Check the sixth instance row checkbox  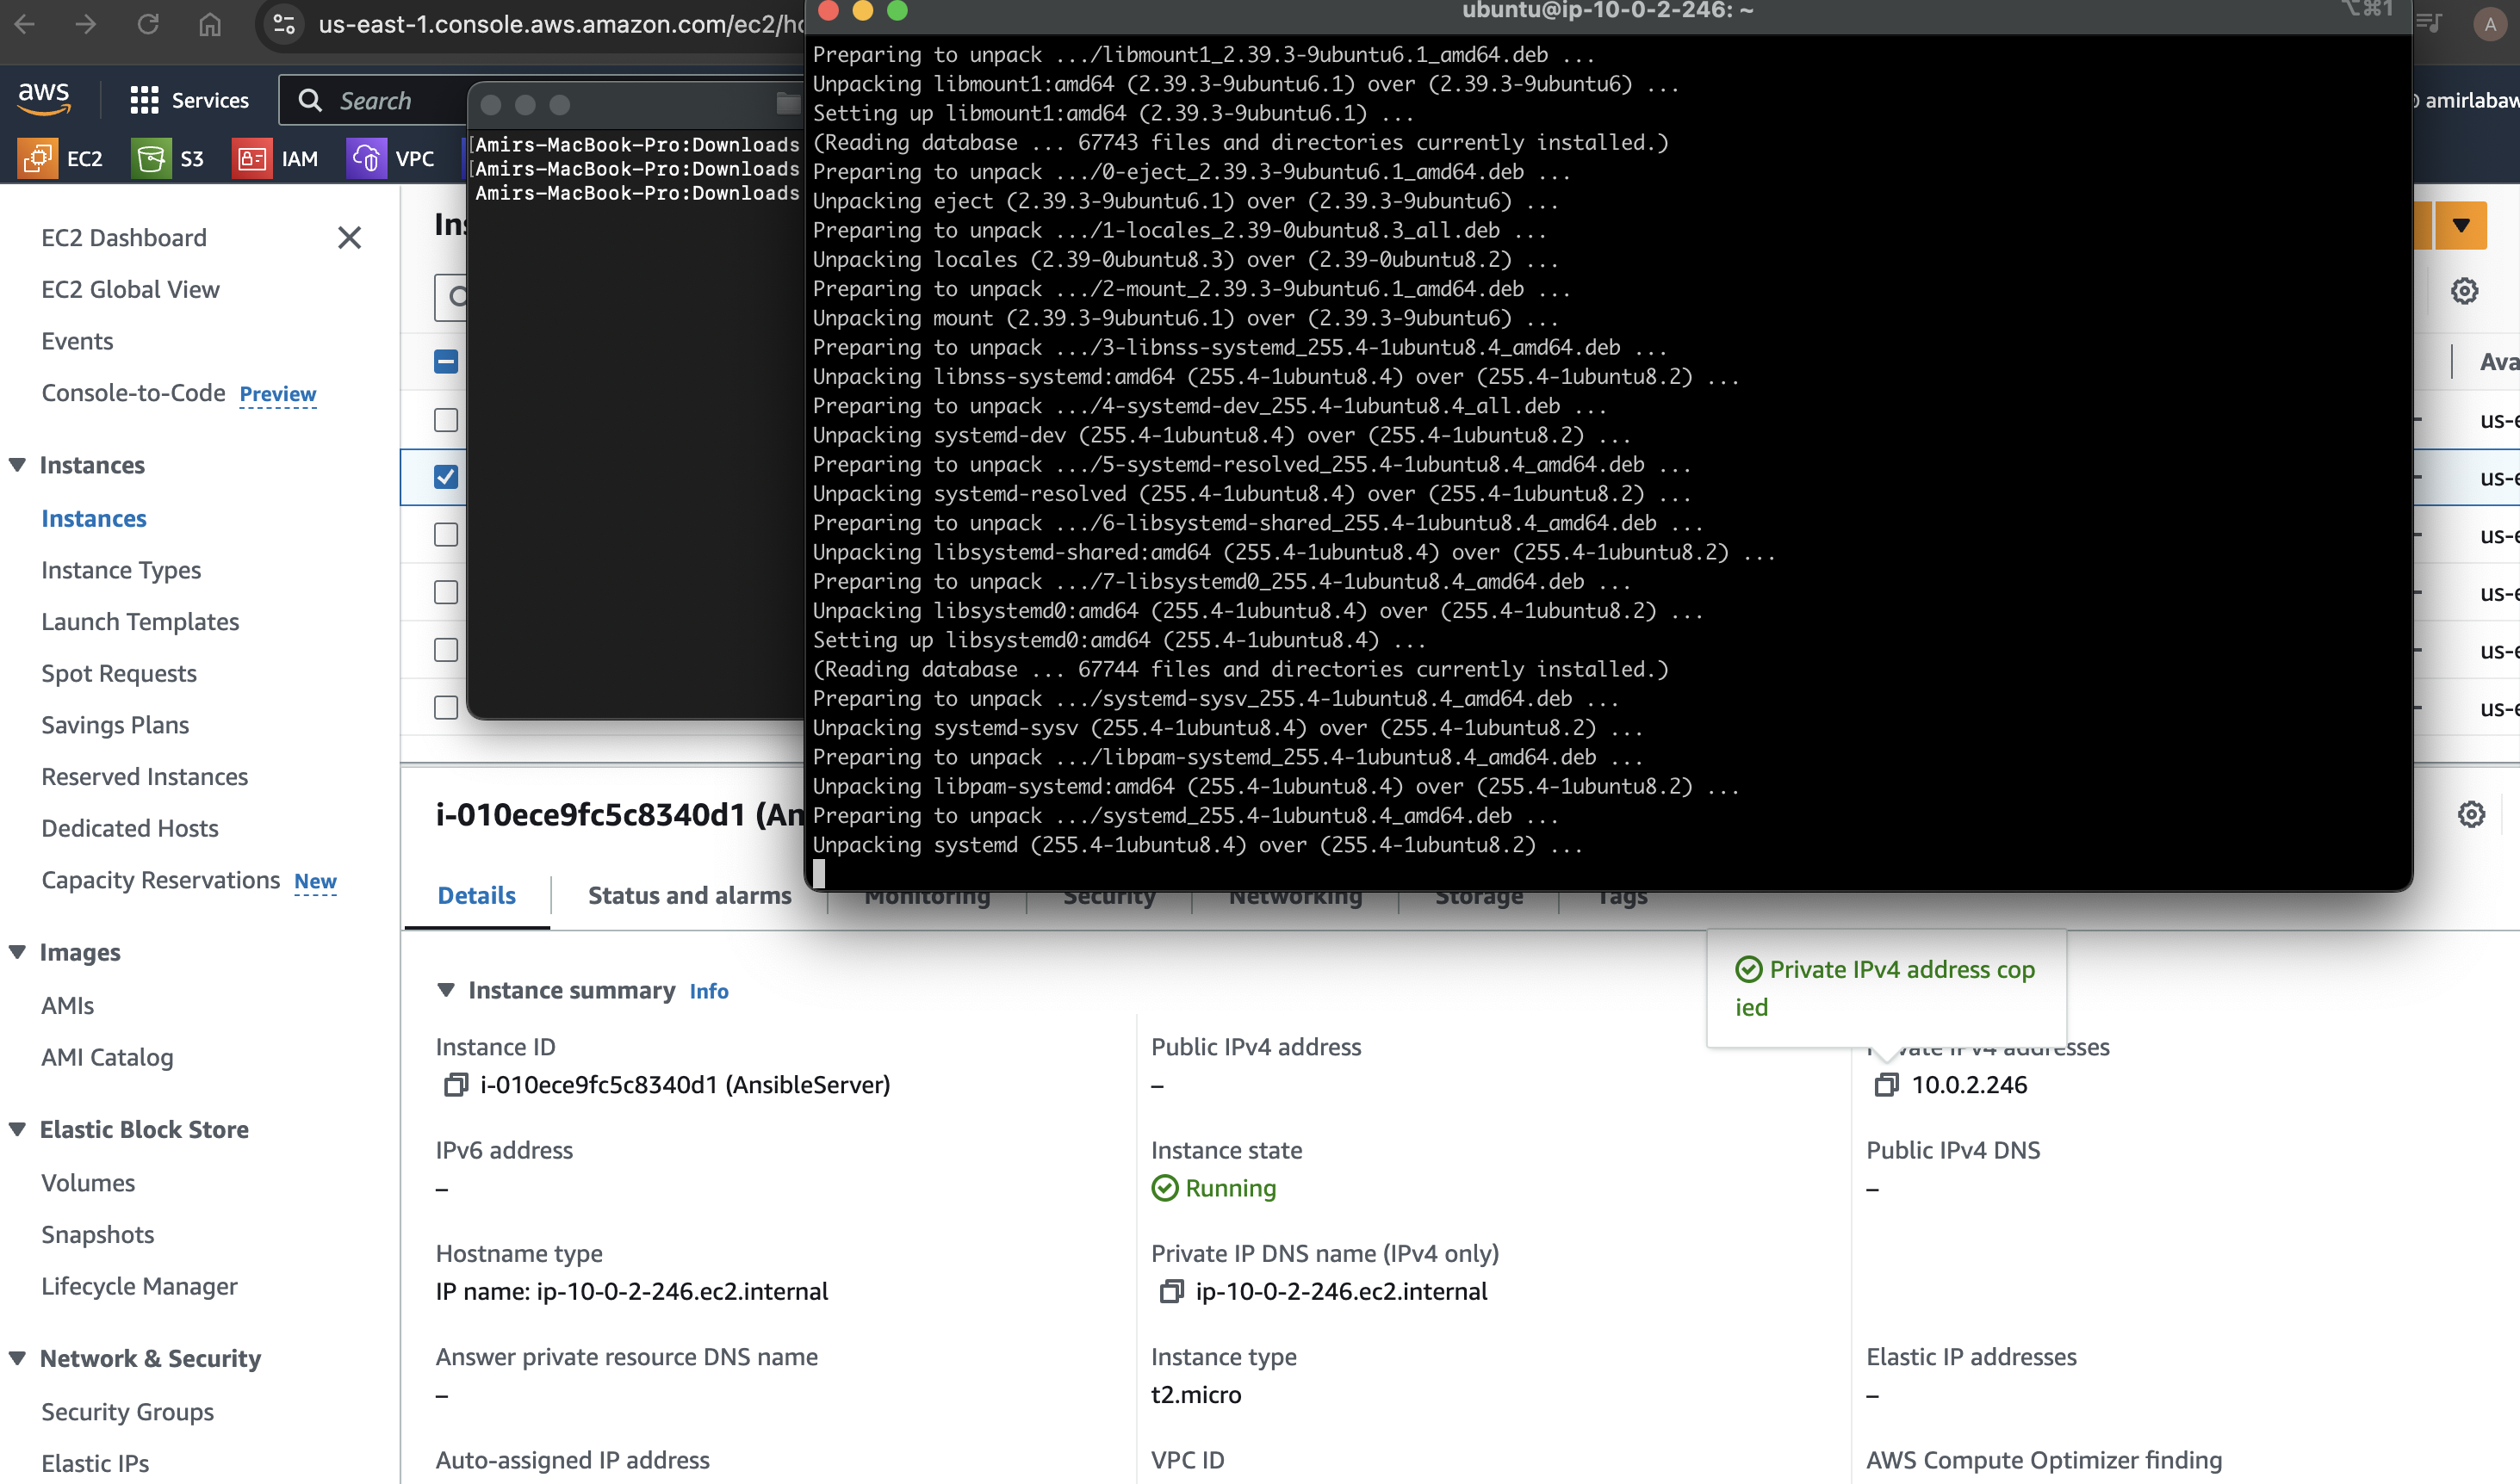click(446, 707)
